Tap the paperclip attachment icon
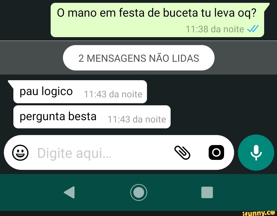 (x=182, y=152)
